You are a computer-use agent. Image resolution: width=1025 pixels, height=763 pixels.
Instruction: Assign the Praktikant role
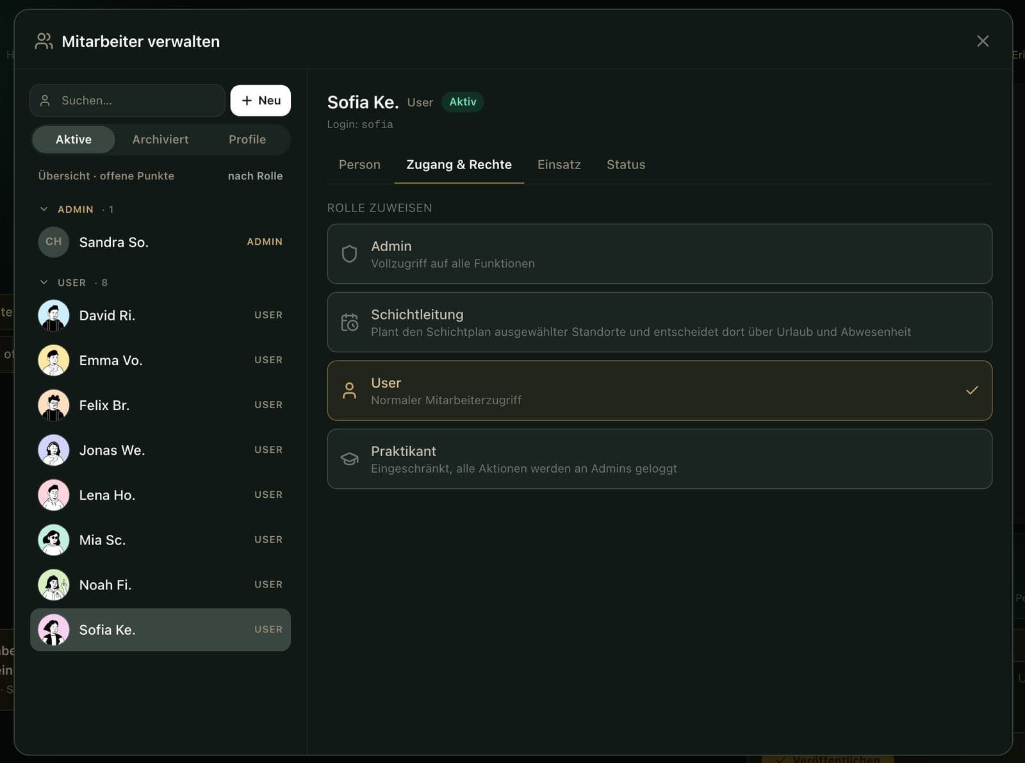(659, 459)
